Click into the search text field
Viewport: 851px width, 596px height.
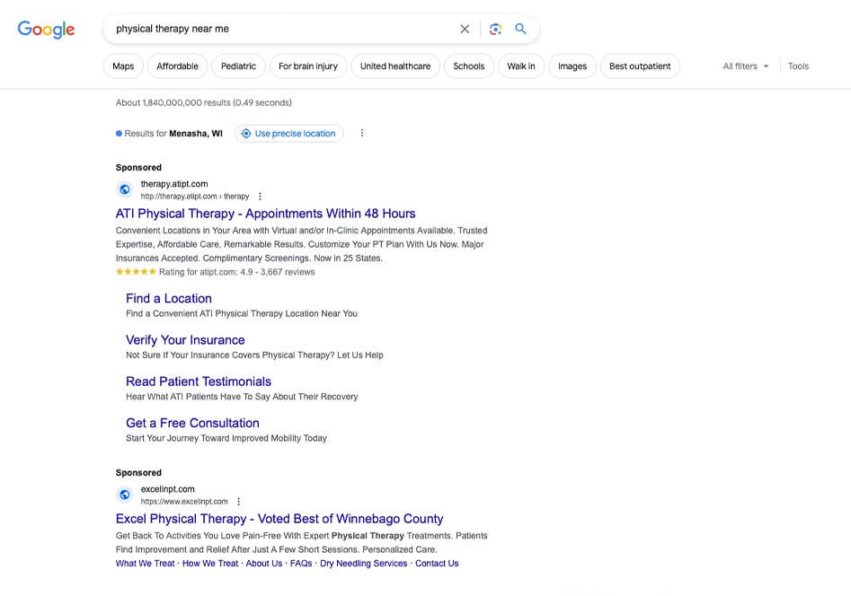(279, 29)
